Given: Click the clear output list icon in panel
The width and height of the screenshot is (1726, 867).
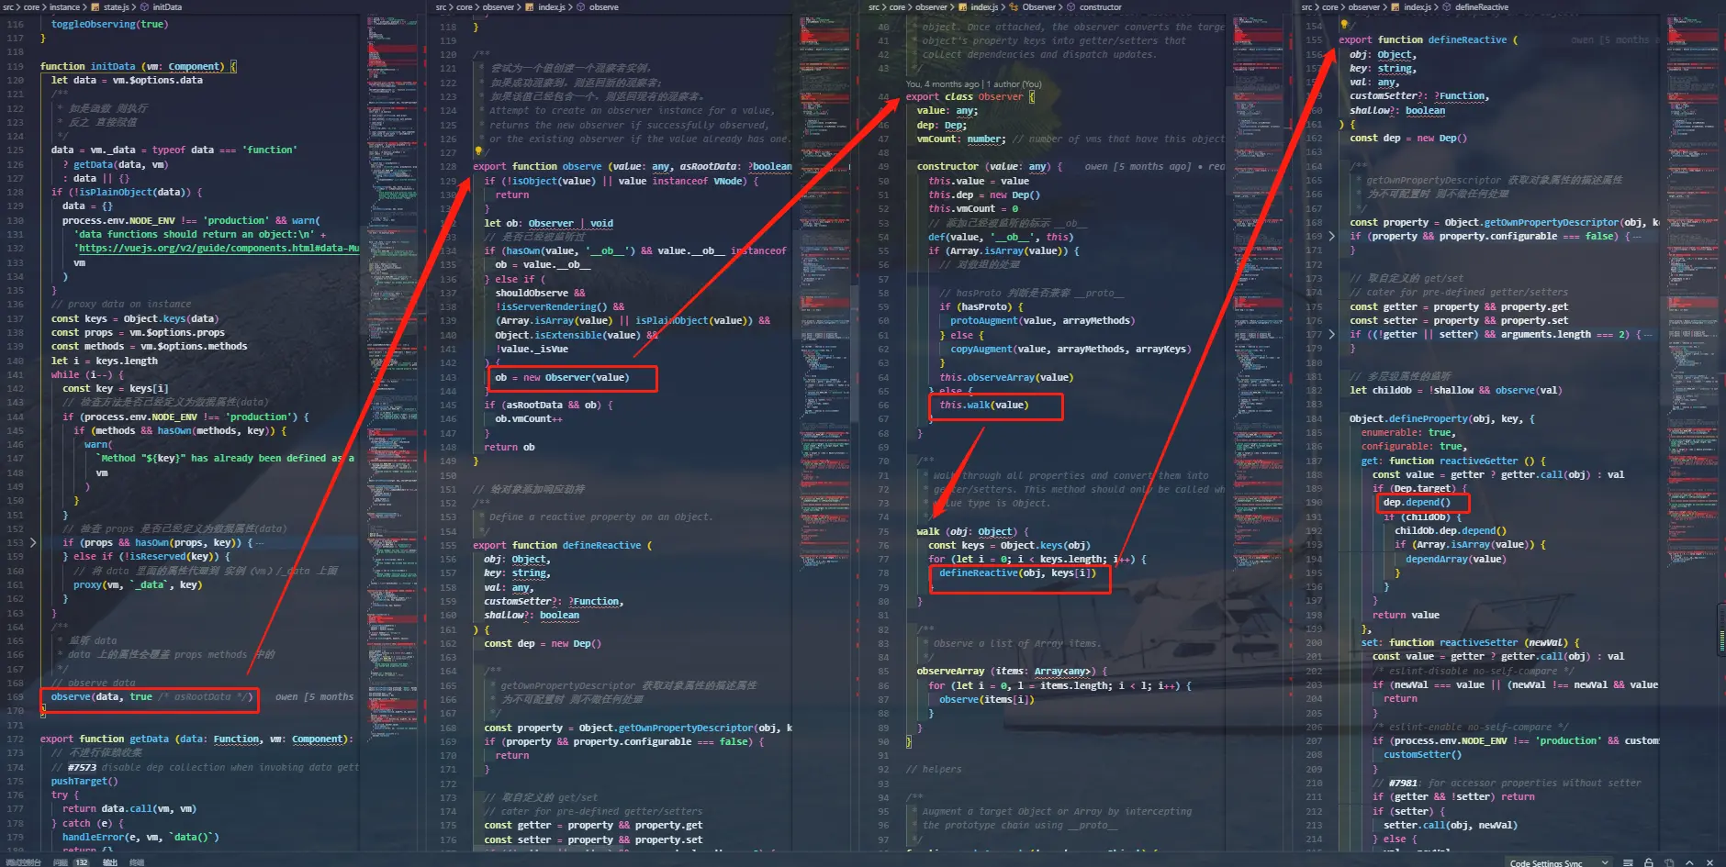Looking at the screenshot, I should 1628,862.
